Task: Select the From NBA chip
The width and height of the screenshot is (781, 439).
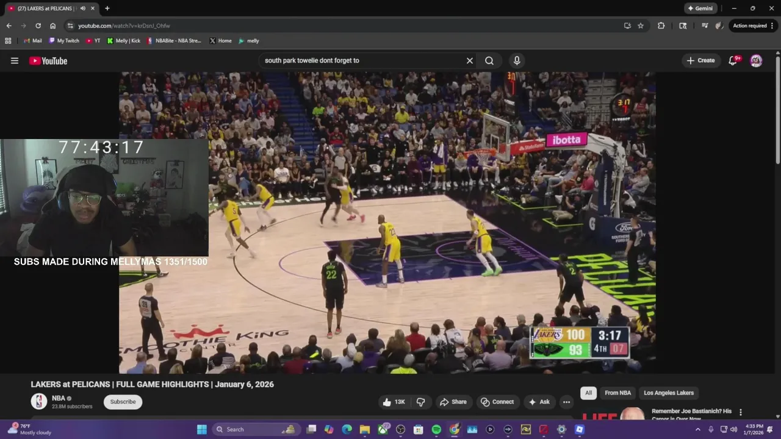Action: [x=617, y=393]
